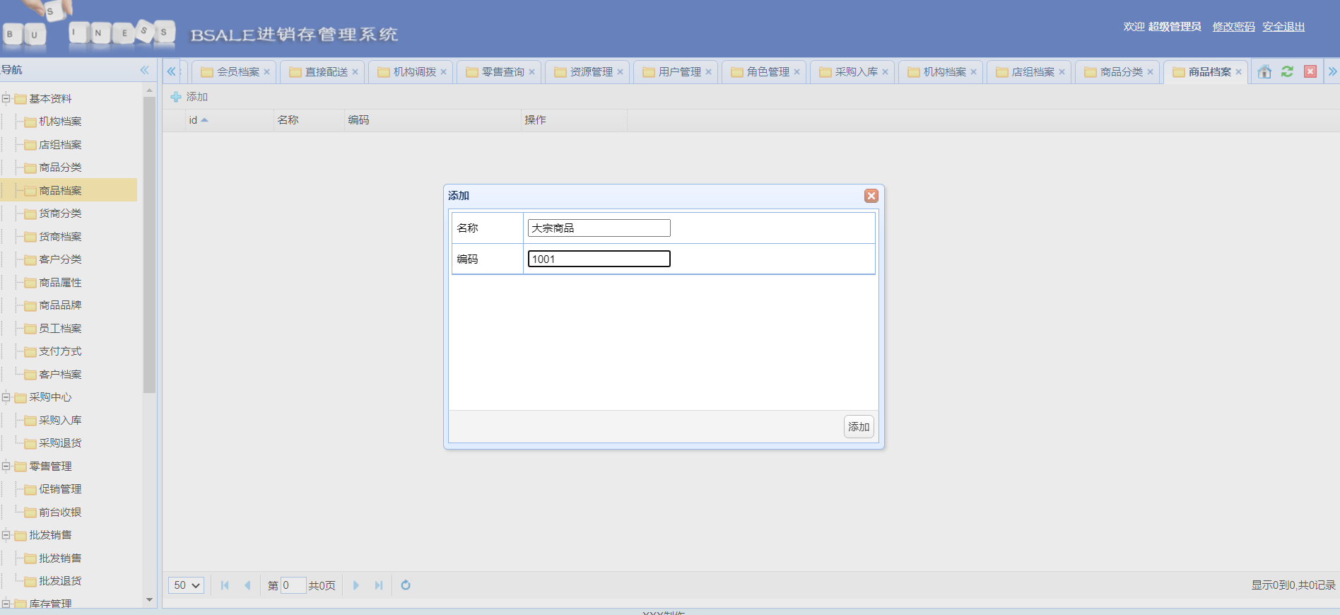Click the 添加 button in the dialog
The height and width of the screenshot is (615, 1340).
(859, 427)
